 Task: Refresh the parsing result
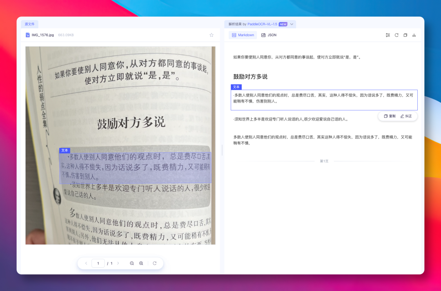(396, 35)
